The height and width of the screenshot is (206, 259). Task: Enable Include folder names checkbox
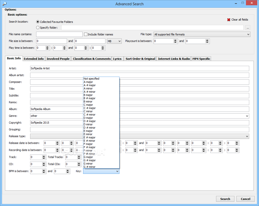coord(86,34)
